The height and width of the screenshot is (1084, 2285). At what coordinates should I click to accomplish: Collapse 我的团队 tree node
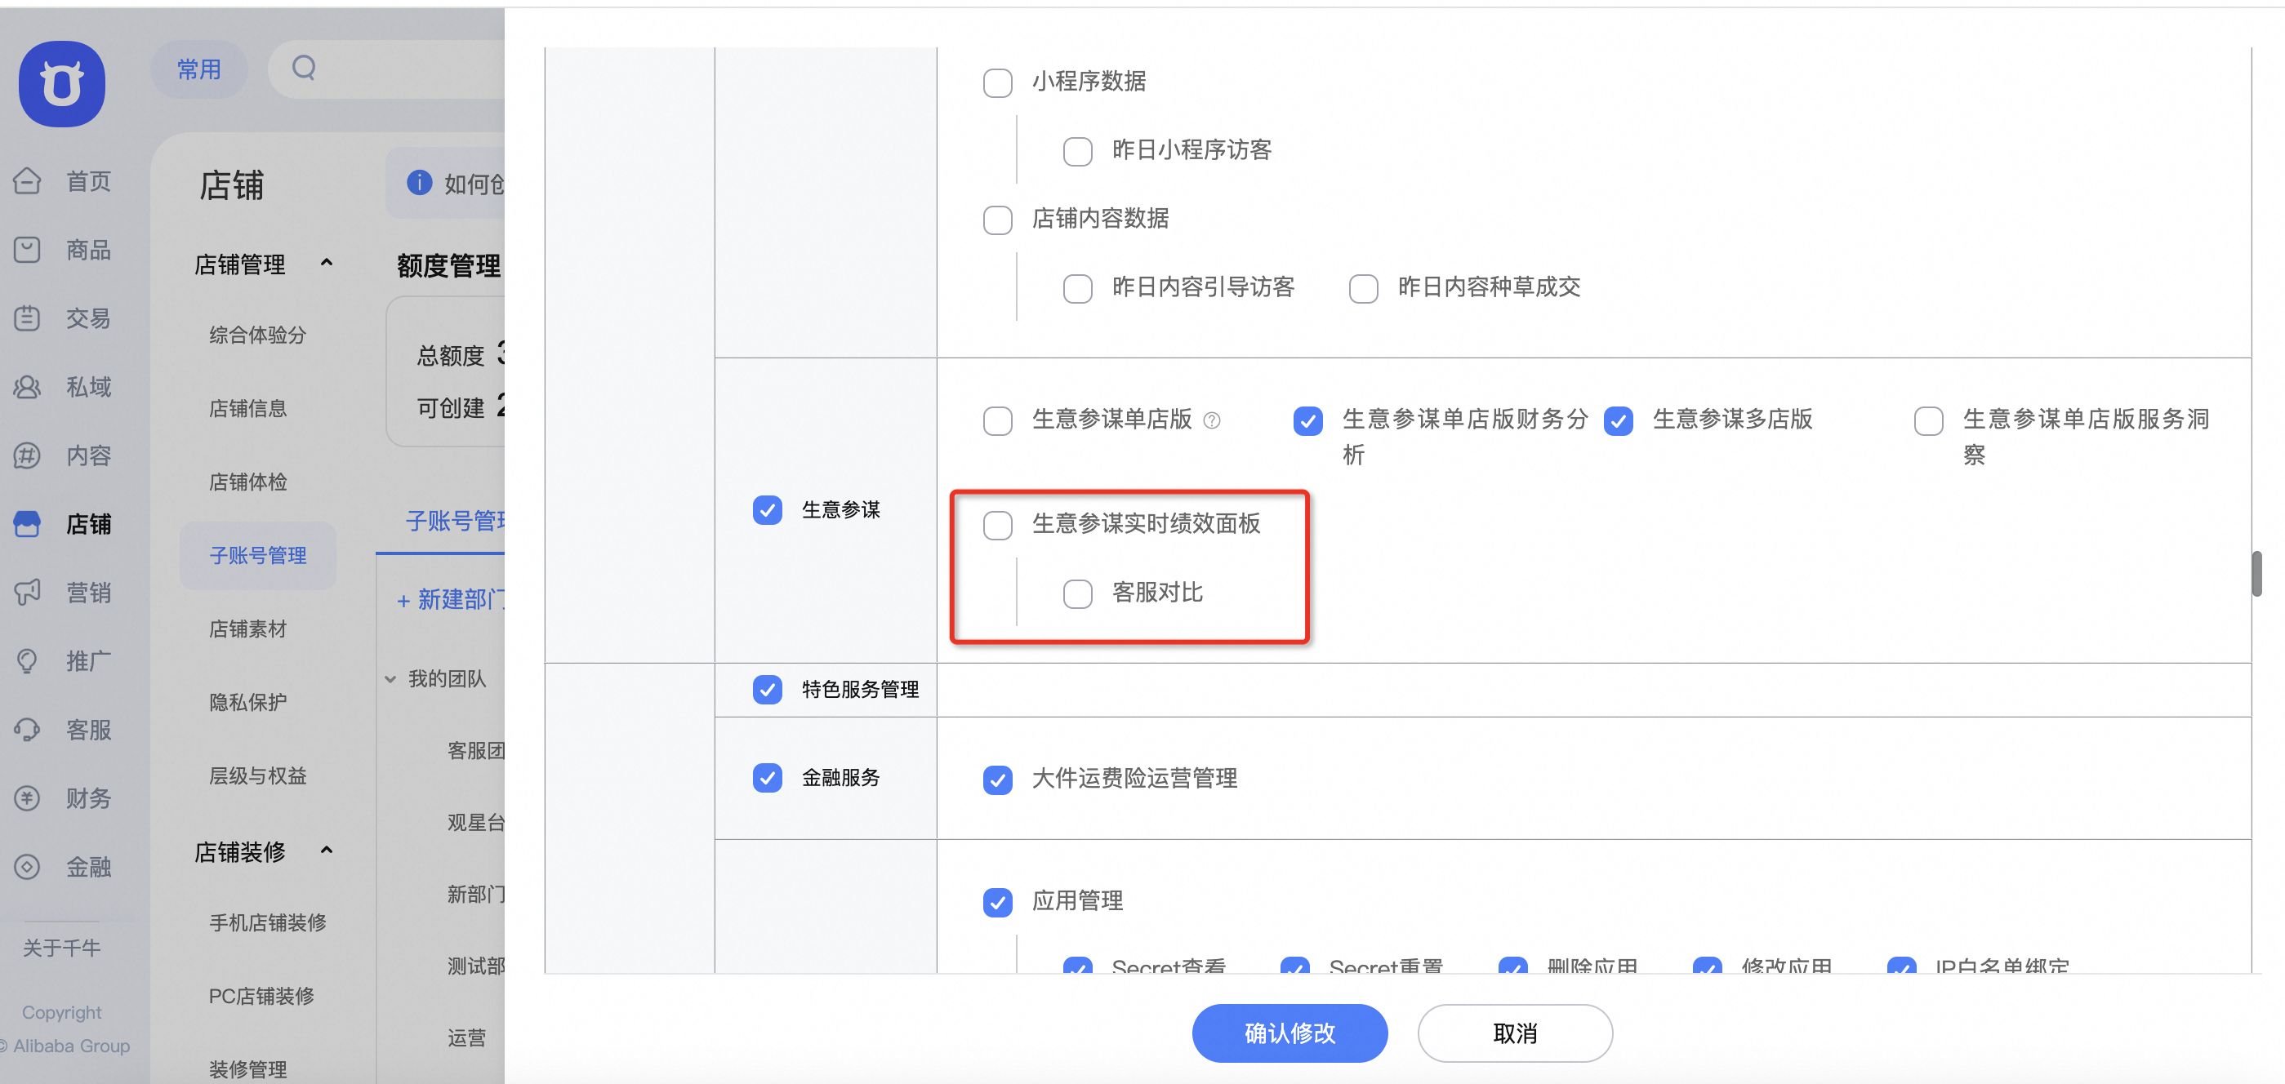pyautogui.click(x=390, y=679)
